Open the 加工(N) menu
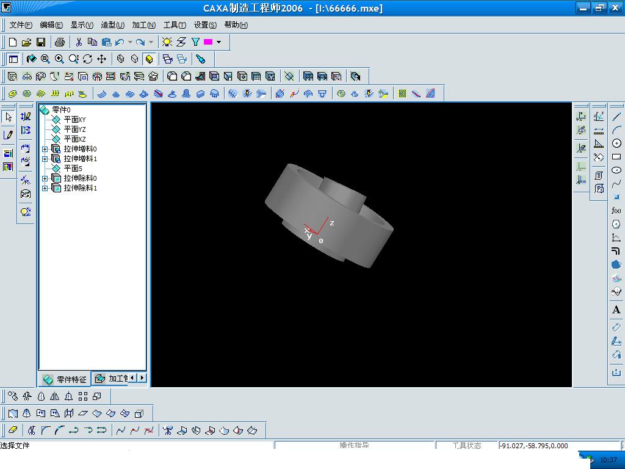Screen dimensions: 625x469 [144, 24]
